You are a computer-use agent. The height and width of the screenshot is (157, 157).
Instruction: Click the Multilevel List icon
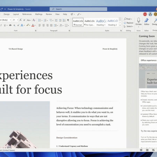click(x=51, y=20)
